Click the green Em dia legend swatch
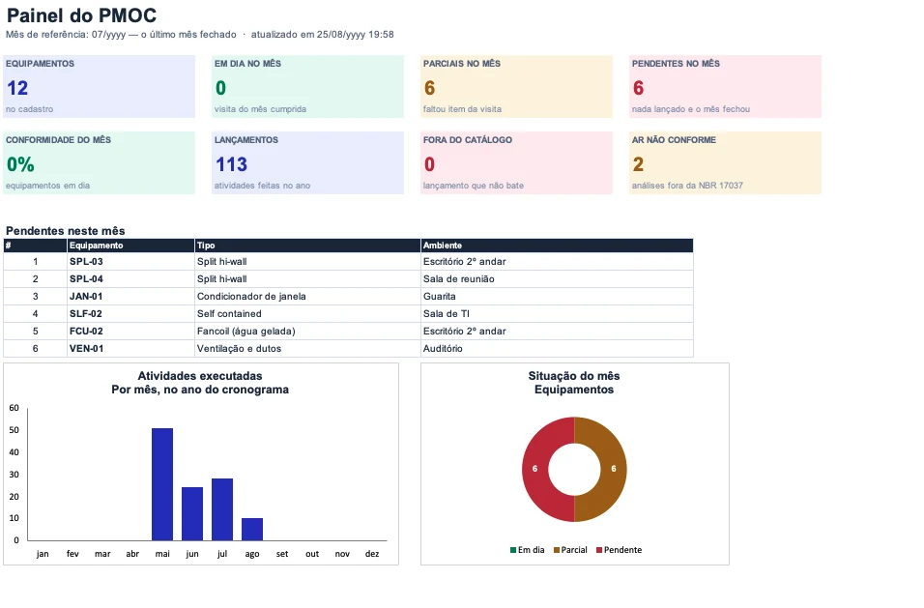 (513, 550)
